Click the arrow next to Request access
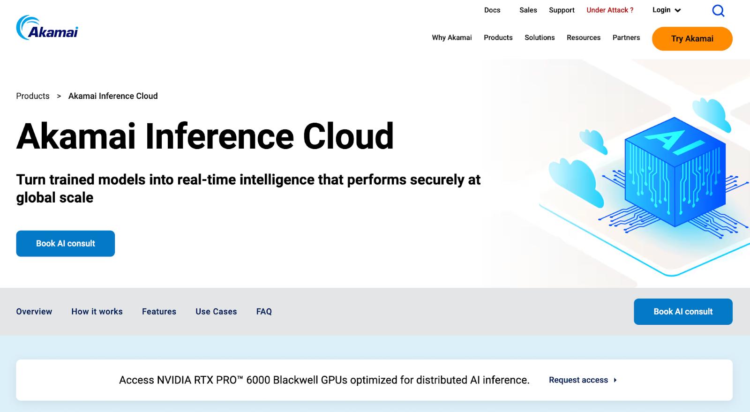The image size is (750, 412). point(615,380)
